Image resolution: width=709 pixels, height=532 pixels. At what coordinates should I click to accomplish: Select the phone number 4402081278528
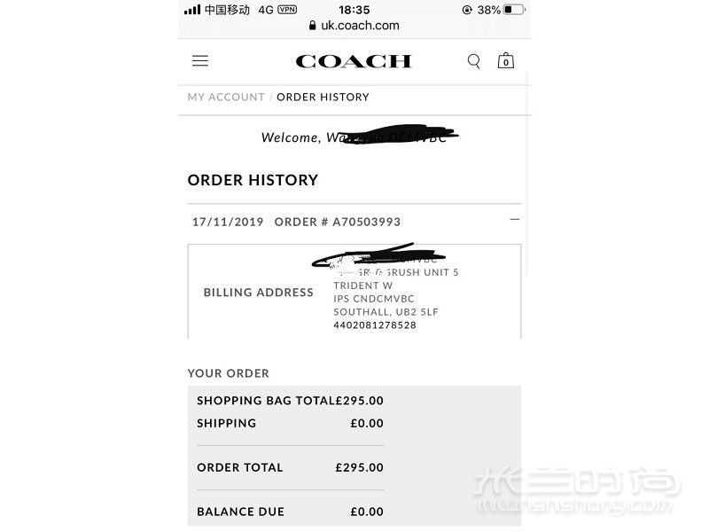coord(375,325)
